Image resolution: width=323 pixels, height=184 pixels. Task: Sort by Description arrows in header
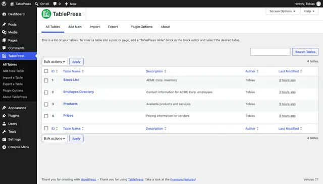(165, 71)
